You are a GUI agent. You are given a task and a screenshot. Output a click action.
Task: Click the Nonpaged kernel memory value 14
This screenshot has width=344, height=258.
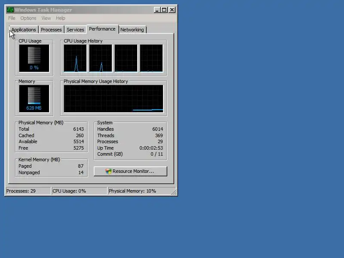point(81,172)
